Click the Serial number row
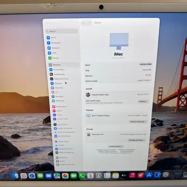This screenshot has width=187, height=187. (x=118, y=81)
